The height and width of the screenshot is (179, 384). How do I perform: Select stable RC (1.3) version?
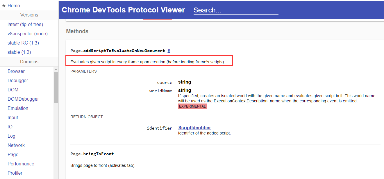click(23, 43)
